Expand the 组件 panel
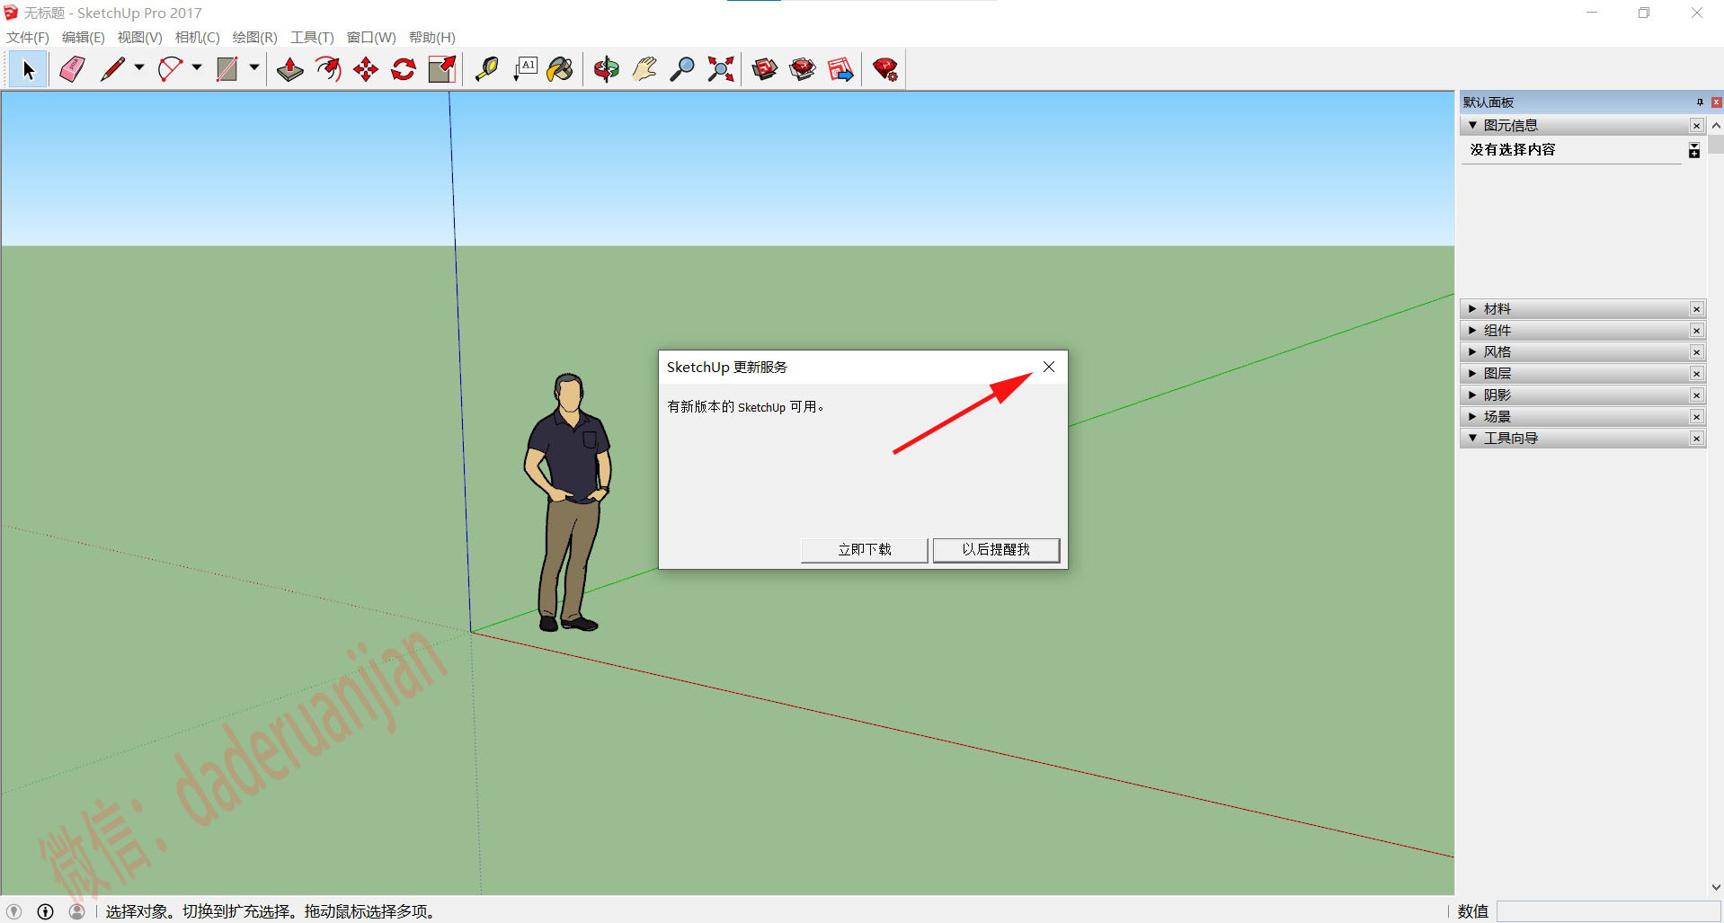The height and width of the screenshot is (923, 1724). (x=1472, y=331)
